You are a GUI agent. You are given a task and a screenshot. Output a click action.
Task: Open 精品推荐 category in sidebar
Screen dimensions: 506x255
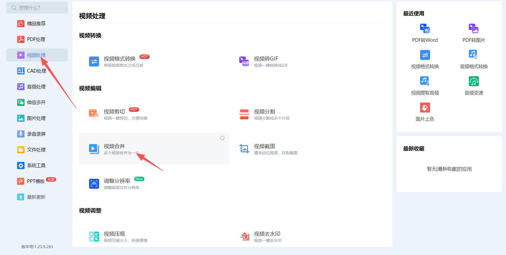tap(36, 24)
